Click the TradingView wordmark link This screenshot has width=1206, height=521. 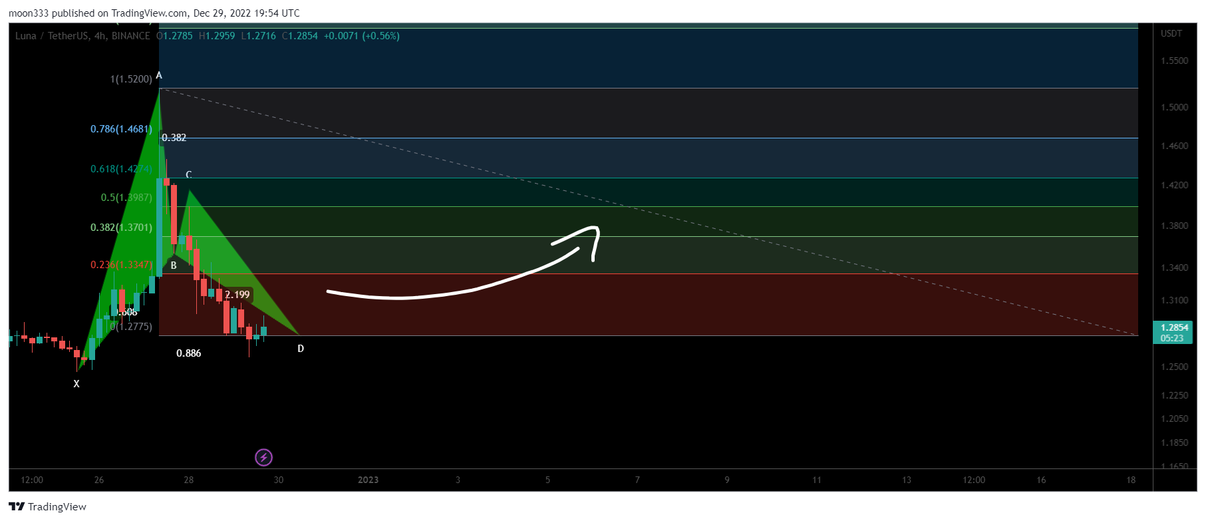click(57, 506)
